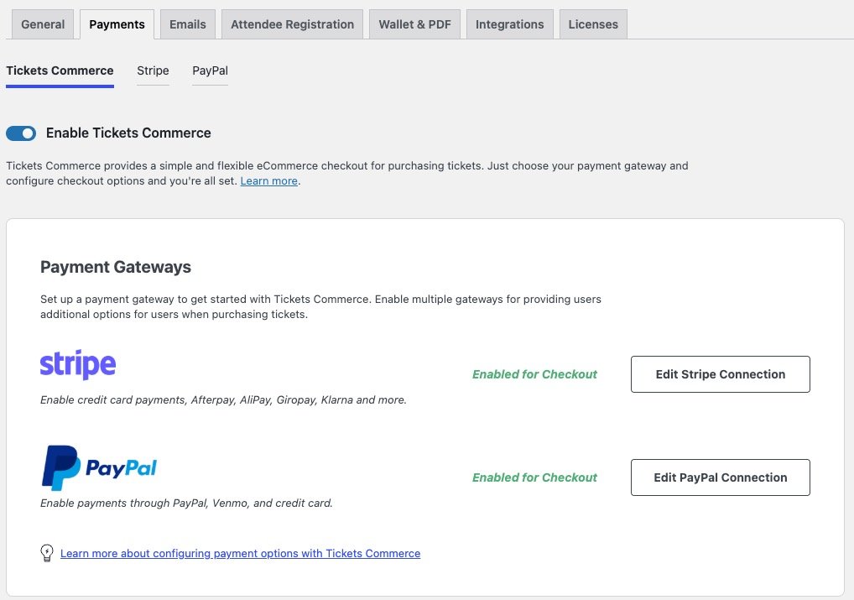Switch to the General tab
Screen dimensions: 854x600
click(42, 24)
